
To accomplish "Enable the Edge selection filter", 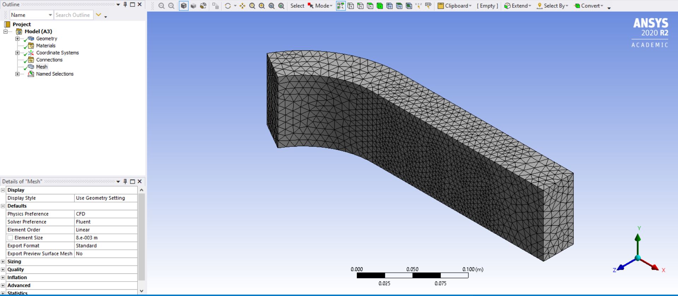I will click(x=360, y=6).
